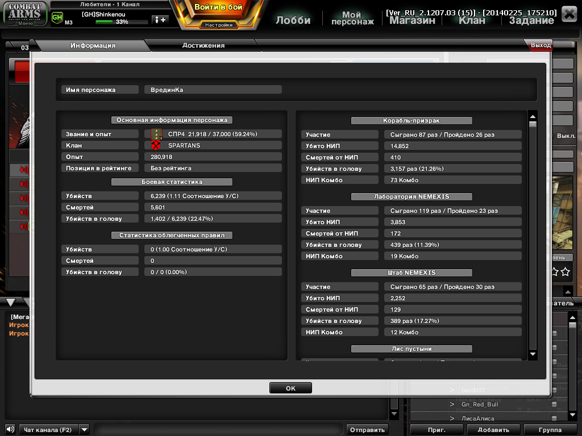582x436 pixels.
Task: Click the Боевая статистика header
Action: 172,182
